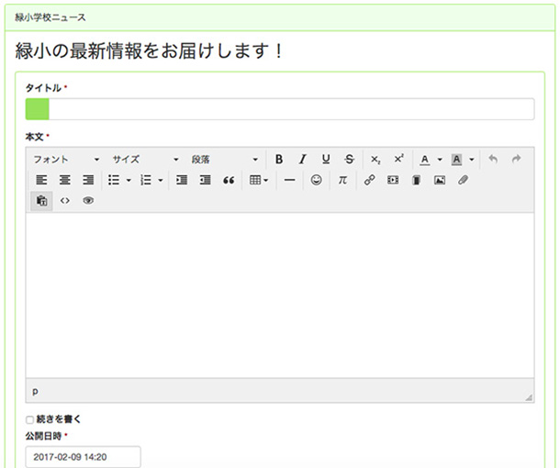Click the タイトル input field
This screenshot has width=560, height=468.
(280, 109)
